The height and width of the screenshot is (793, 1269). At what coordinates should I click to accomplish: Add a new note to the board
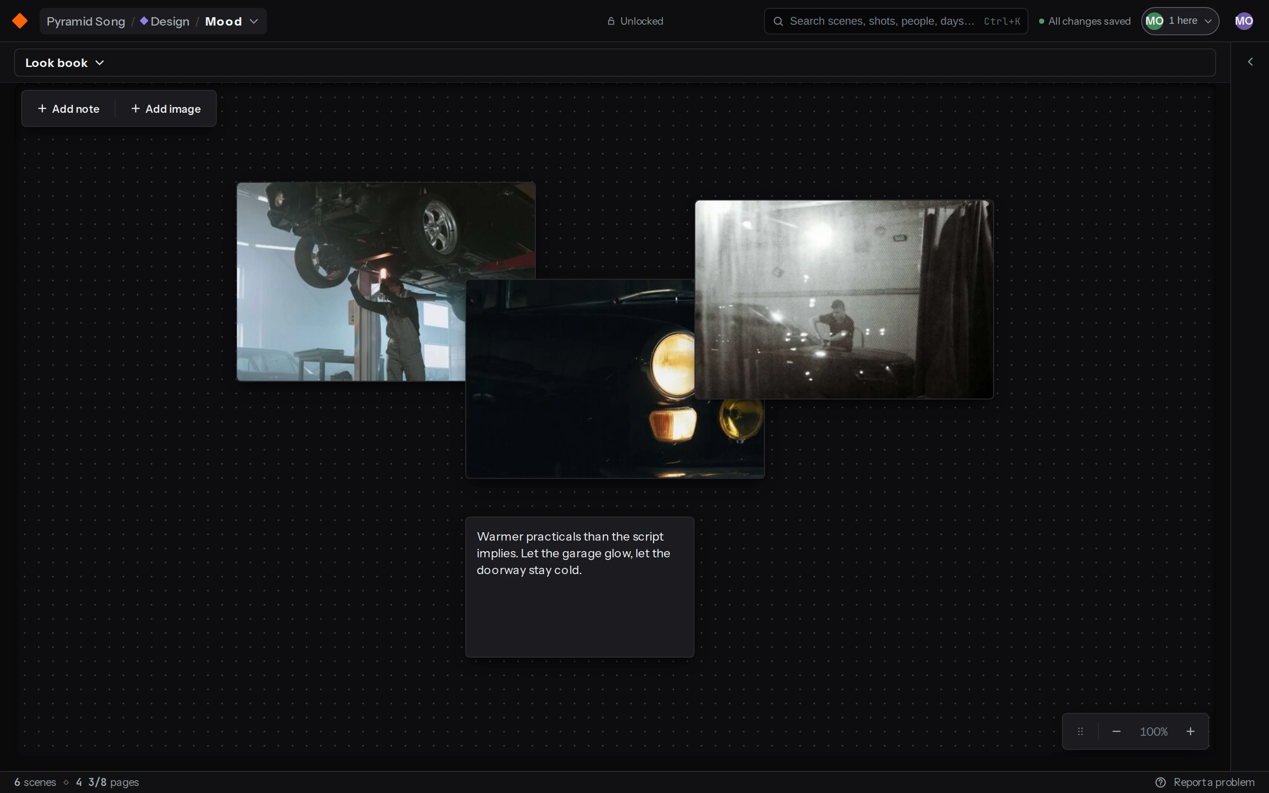pos(68,108)
